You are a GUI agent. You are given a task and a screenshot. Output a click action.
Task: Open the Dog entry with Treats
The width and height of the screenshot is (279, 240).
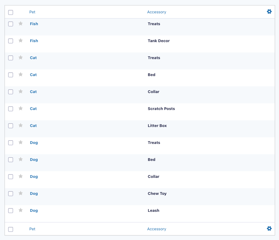pos(34,143)
